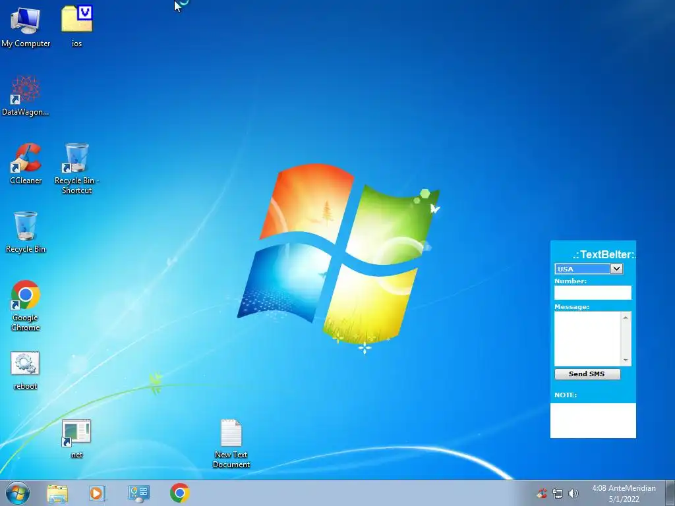Open the network tray icon
675x506 pixels.
click(558, 493)
